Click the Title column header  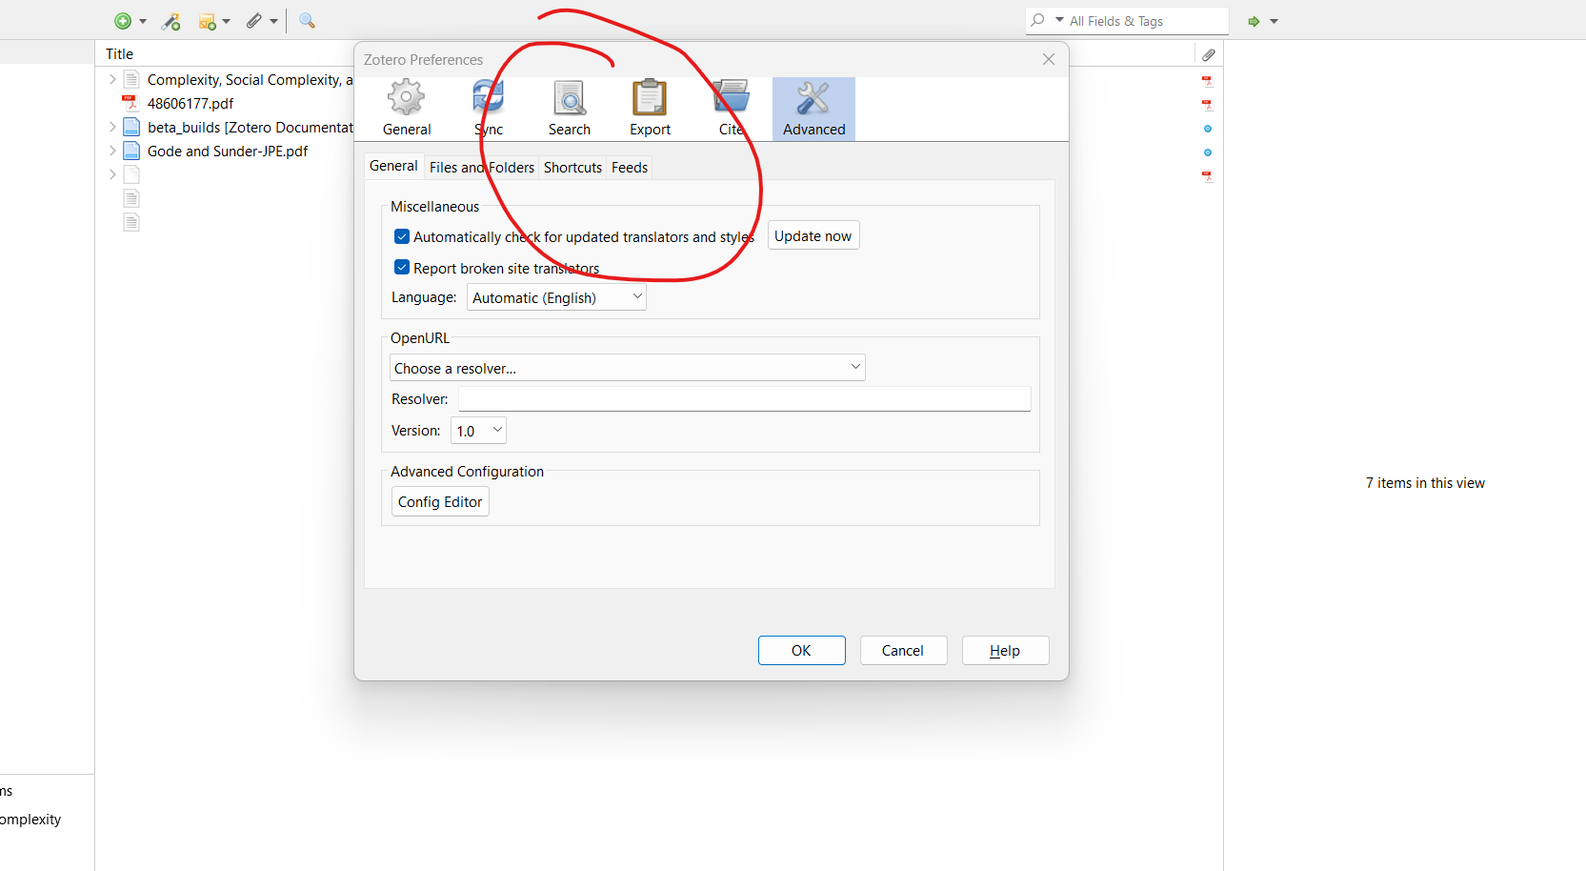click(x=120, y=54)
